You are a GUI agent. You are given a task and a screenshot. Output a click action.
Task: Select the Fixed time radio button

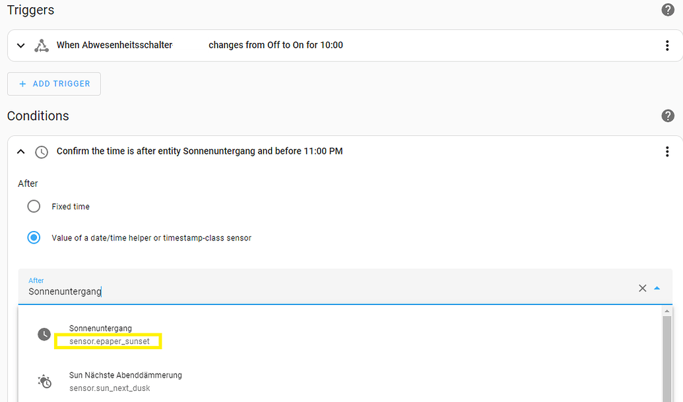pos(34,206)
